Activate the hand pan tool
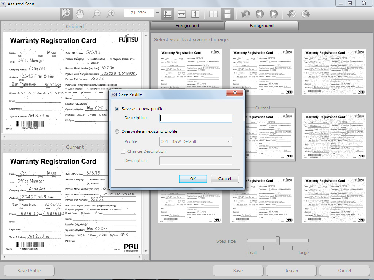 click(x=80, y=14)
